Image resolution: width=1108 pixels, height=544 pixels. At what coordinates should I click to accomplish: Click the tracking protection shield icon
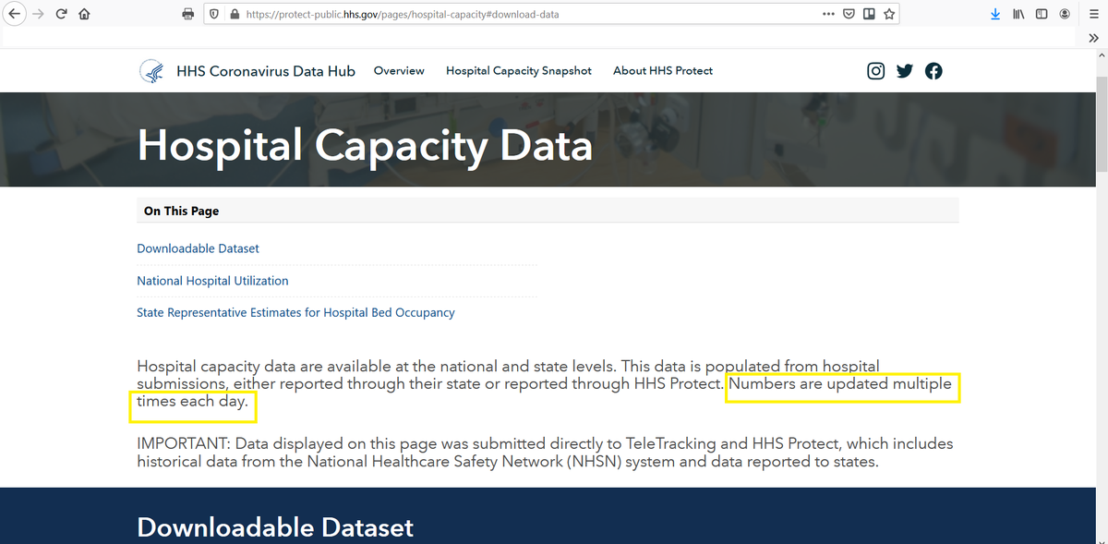pyautogui.click(x=213, y=14)
